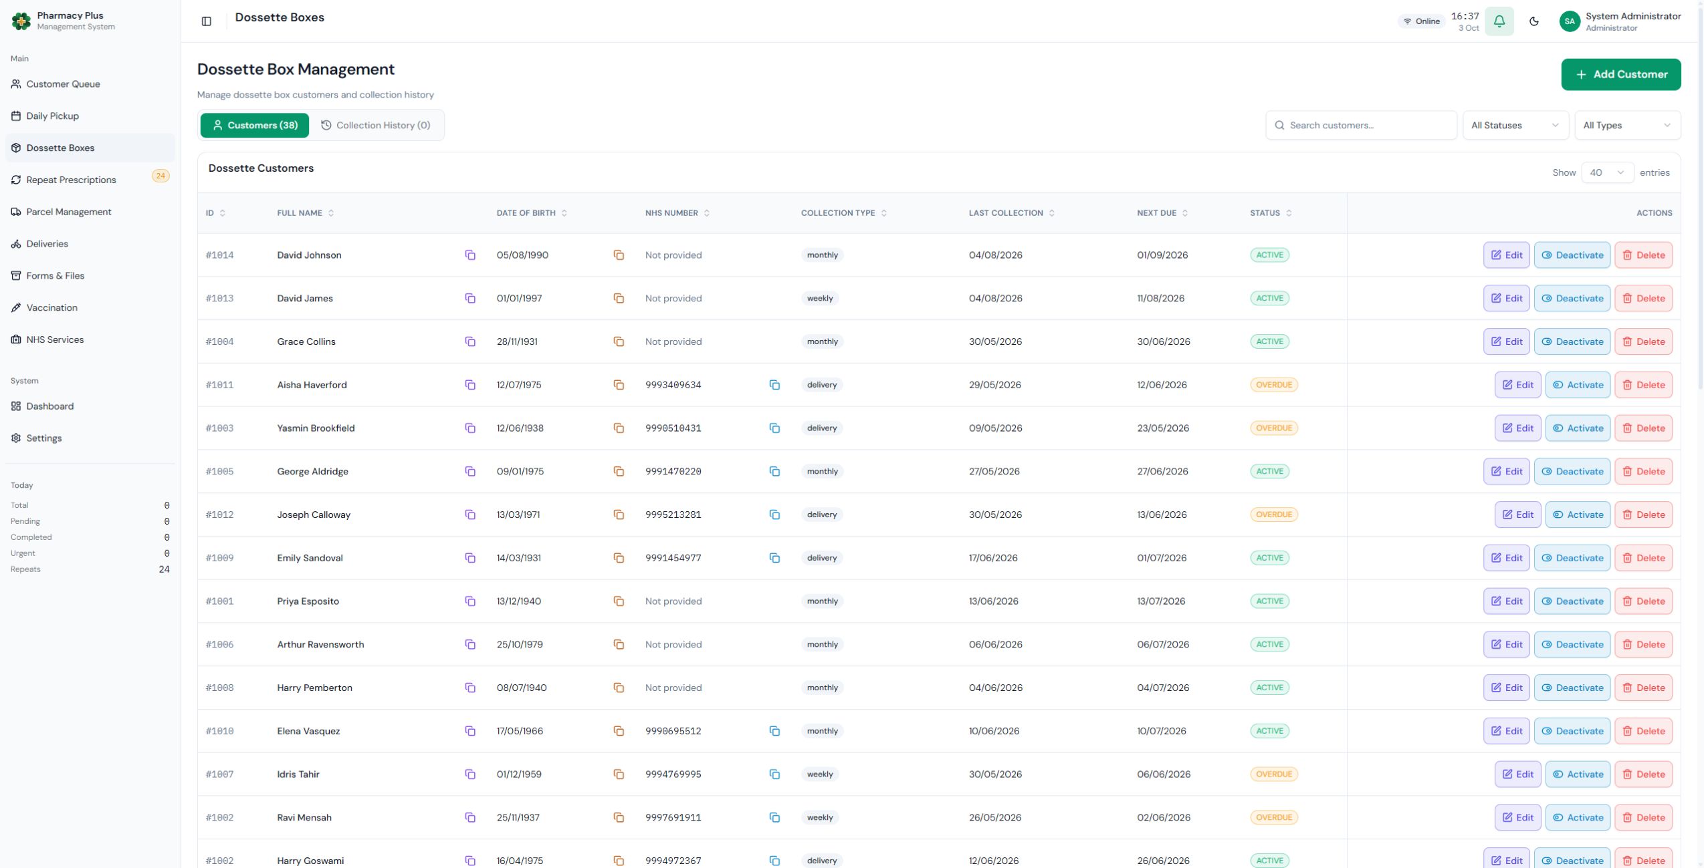This screenshot has width=1704, height=868.
Task: Select the Customers (38) tab
Action: pyautogui.click(x=255, y=126)
